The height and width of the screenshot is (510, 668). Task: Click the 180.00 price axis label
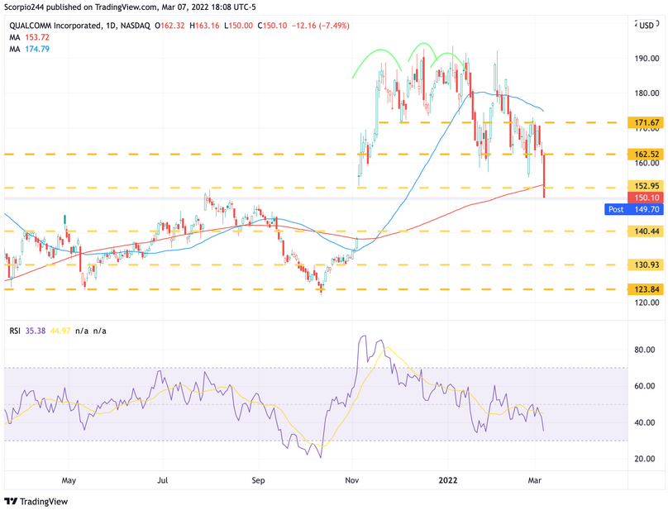pyautogui.click(x=647, y=93)
